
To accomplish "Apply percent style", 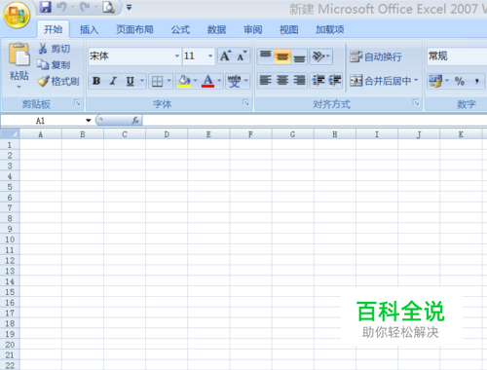I will click(460, 81).
